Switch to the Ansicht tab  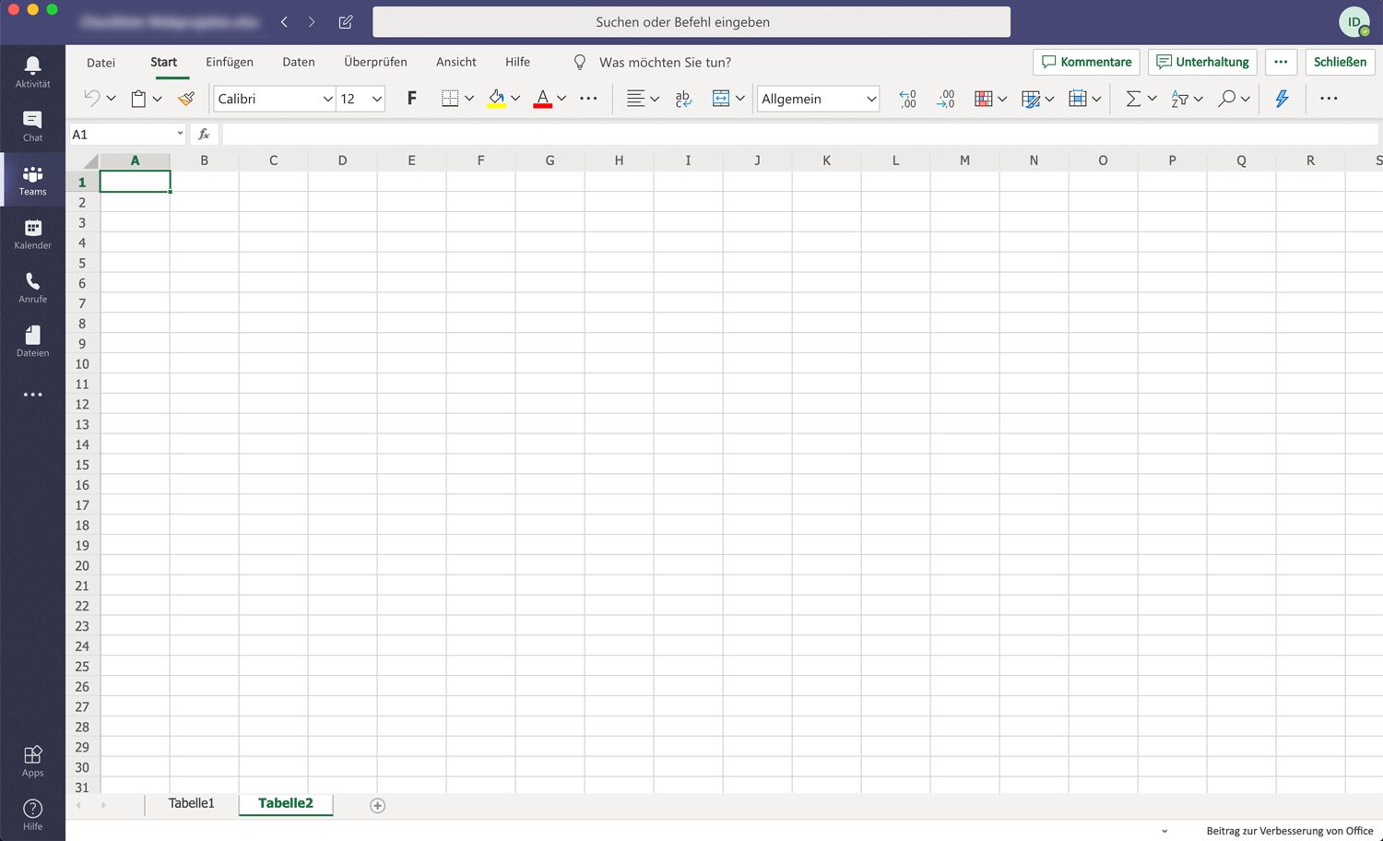click(x=456, y=62)
